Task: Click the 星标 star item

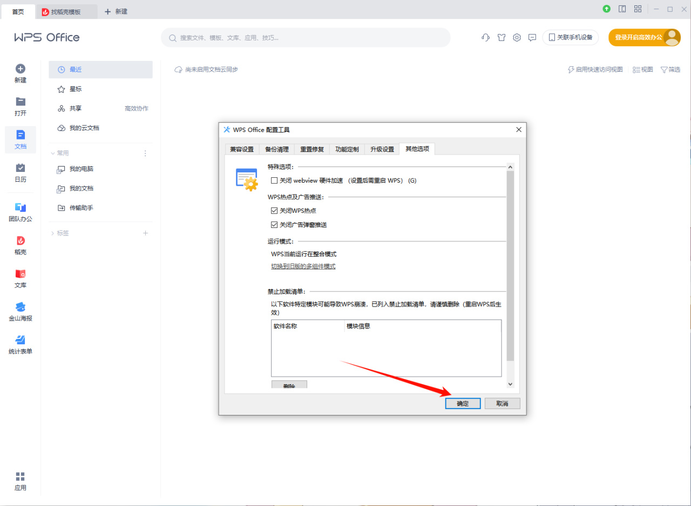Action: (100, 89)
